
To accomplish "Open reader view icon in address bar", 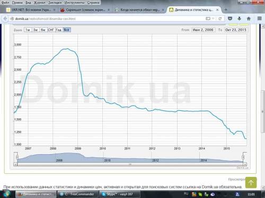I will 208,18.
